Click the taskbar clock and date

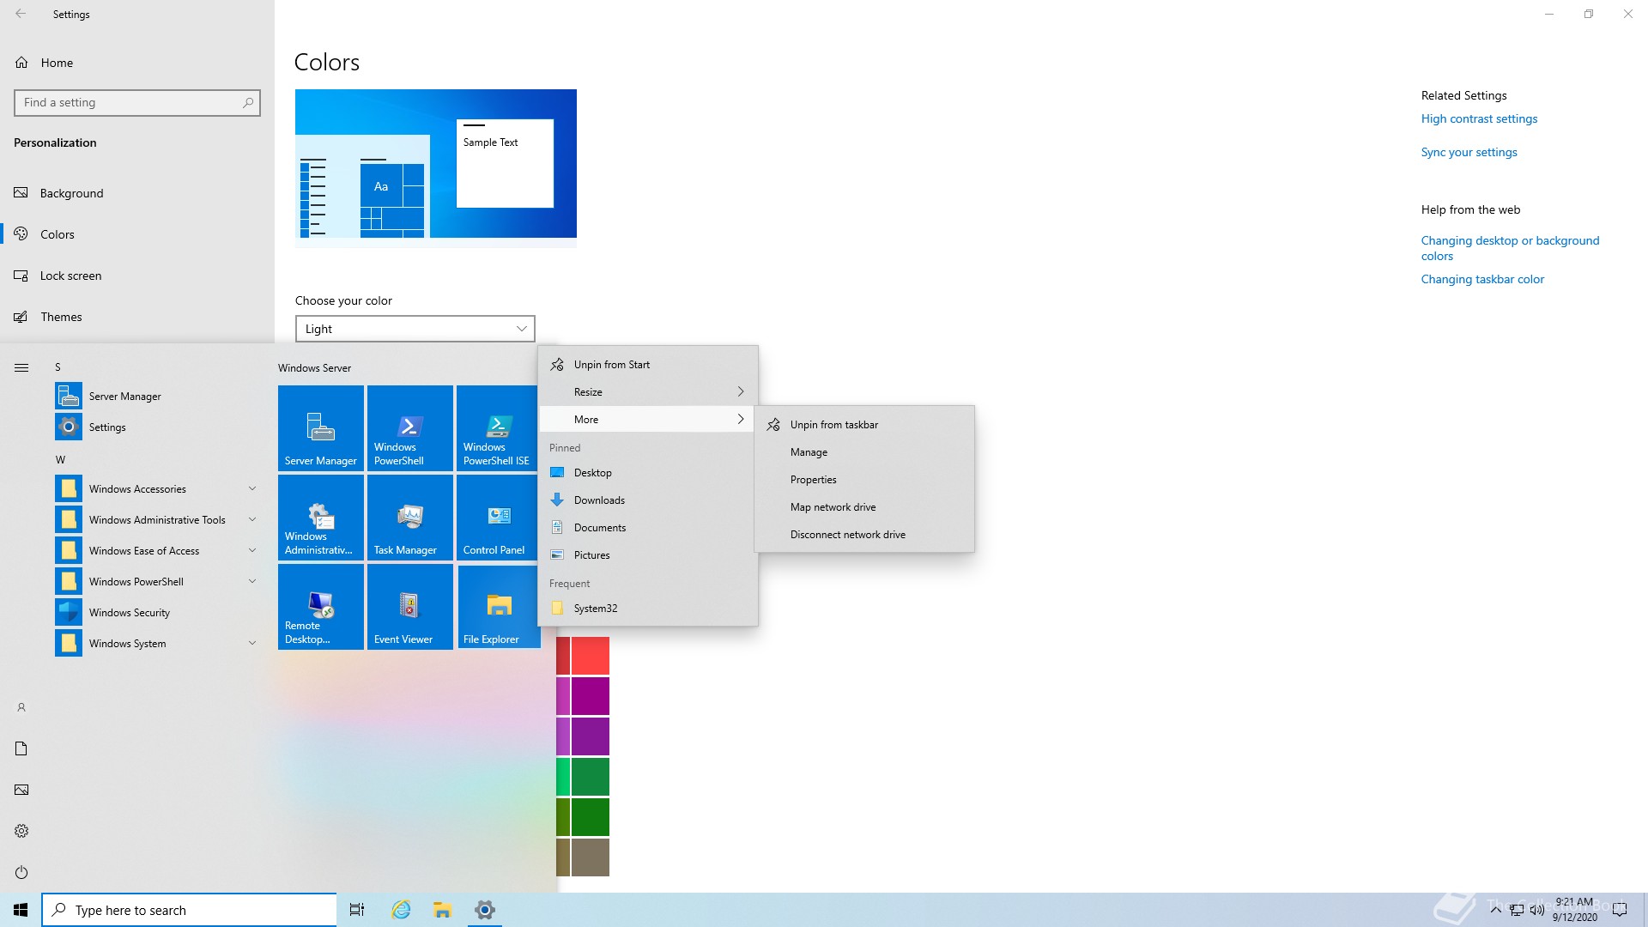[1574, 910]
